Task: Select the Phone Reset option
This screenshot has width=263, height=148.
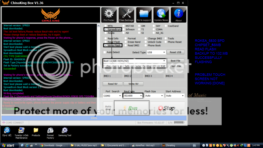Action: (x=166, y=42)
